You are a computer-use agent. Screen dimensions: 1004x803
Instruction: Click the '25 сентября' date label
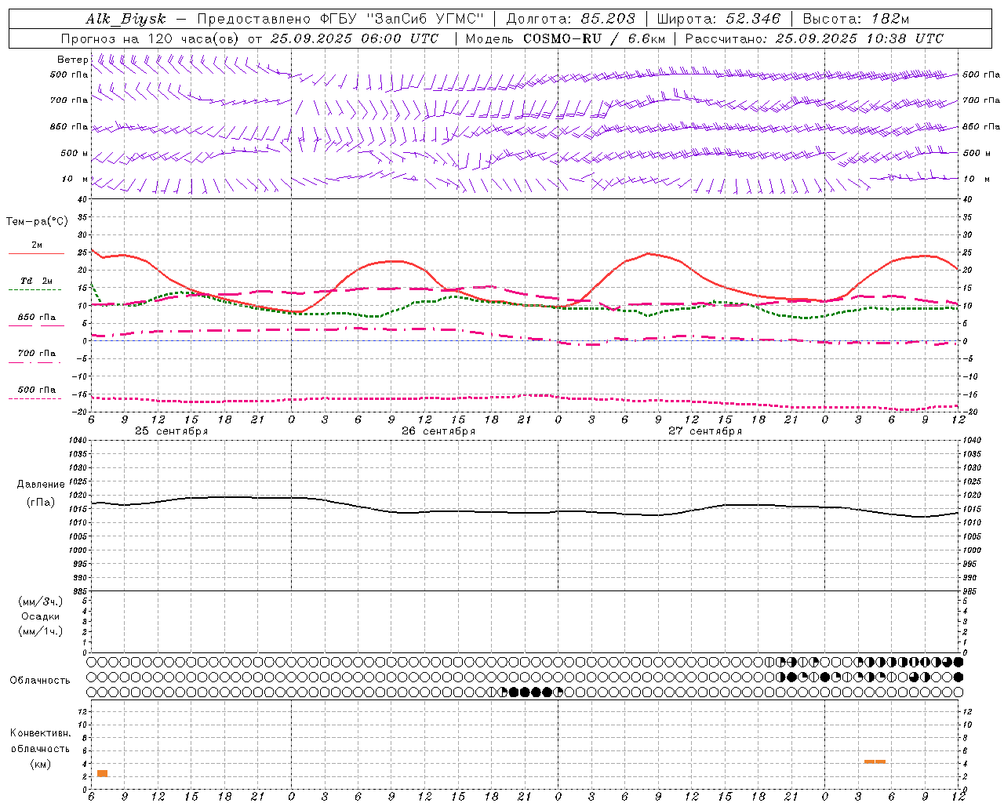click(x=171, y=431)
